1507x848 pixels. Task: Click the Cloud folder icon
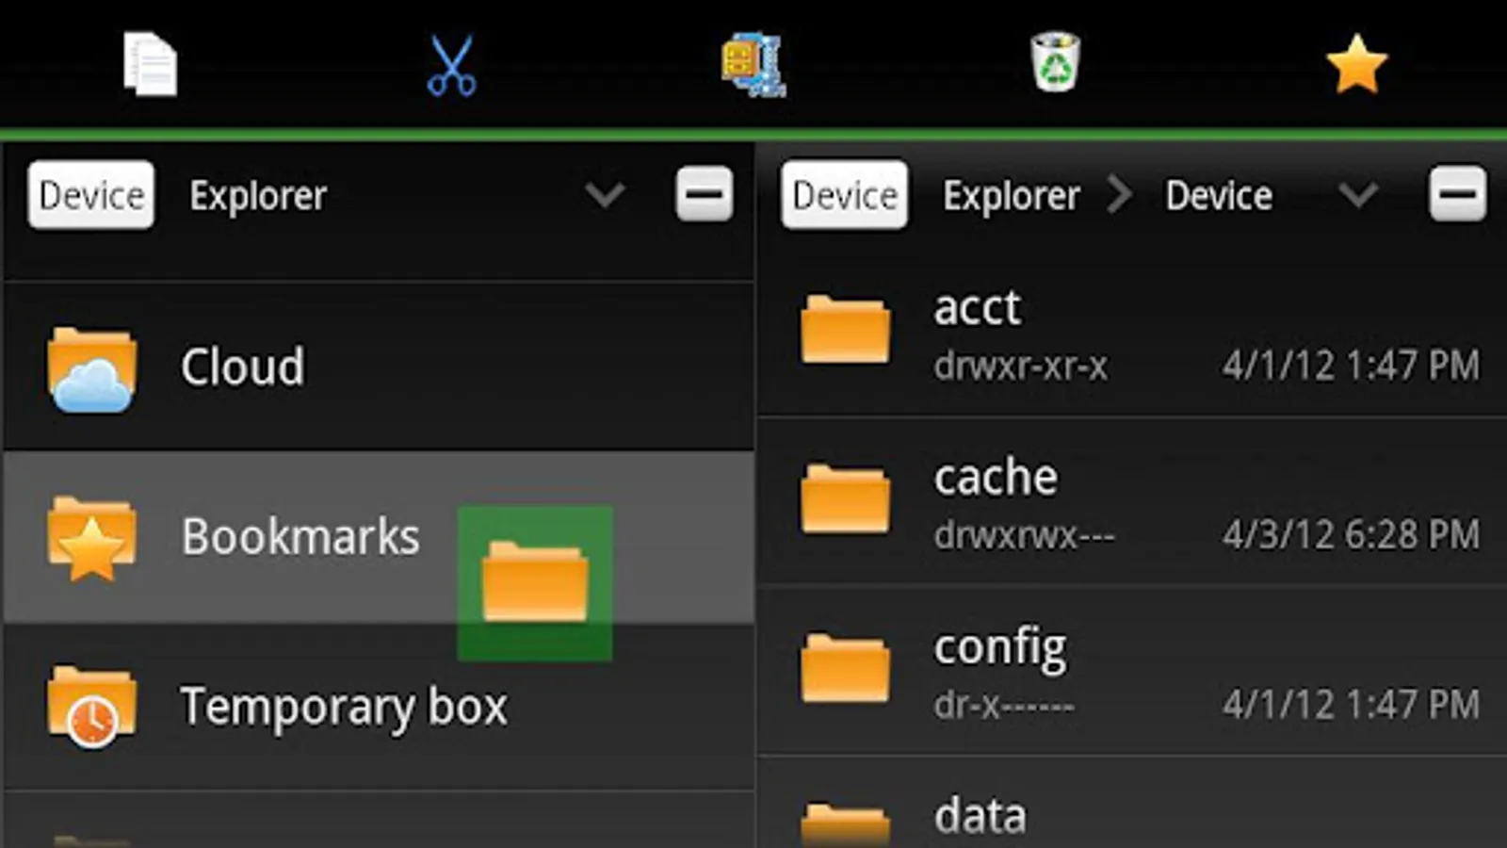[x=91, y=370]
